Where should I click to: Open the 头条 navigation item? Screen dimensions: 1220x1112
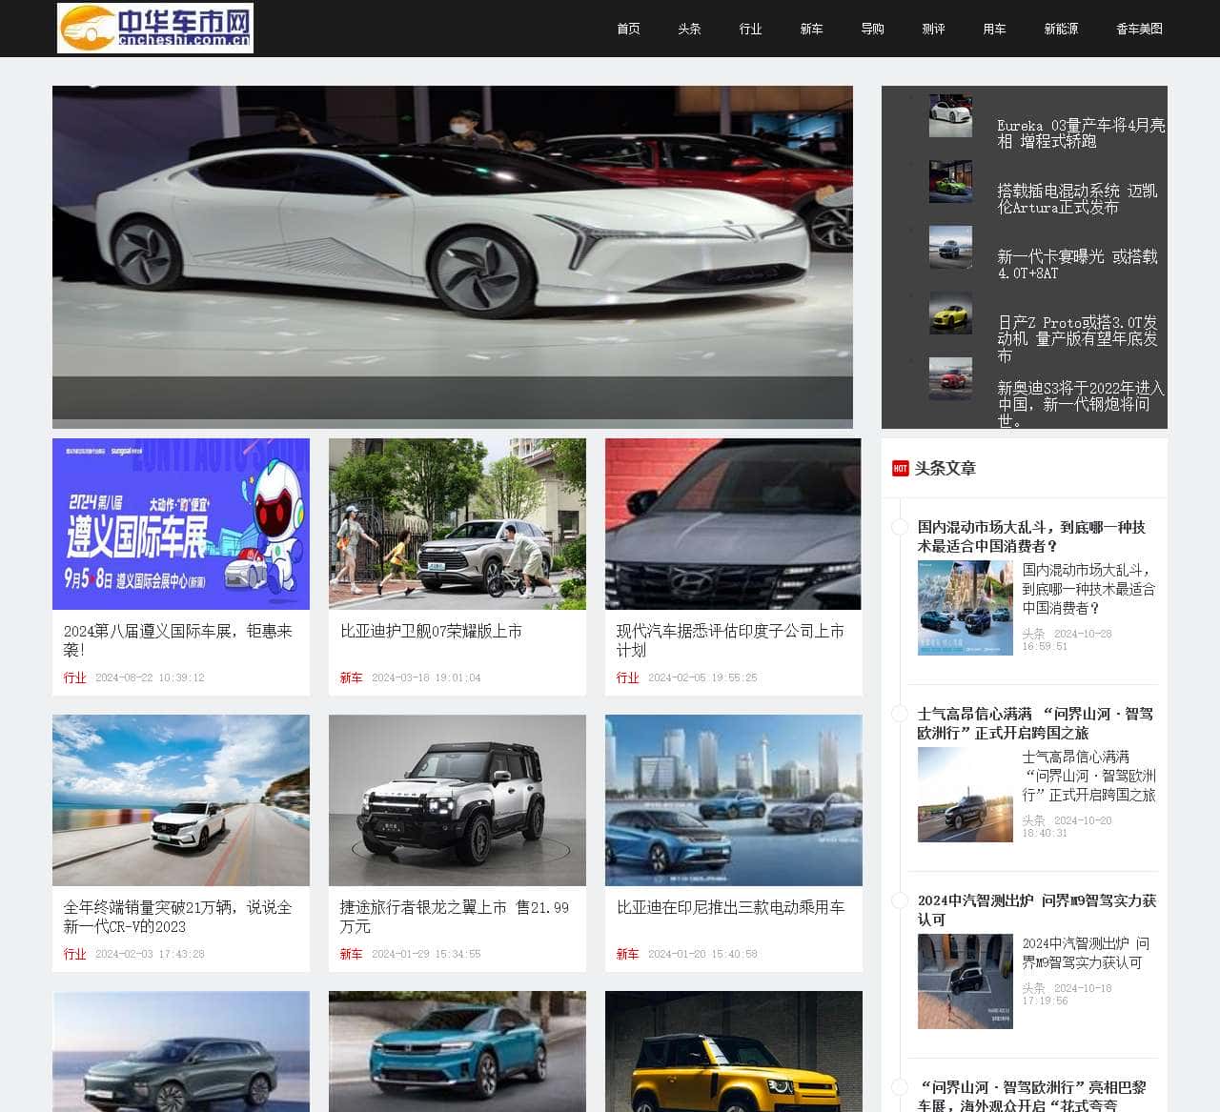(690, 29)
